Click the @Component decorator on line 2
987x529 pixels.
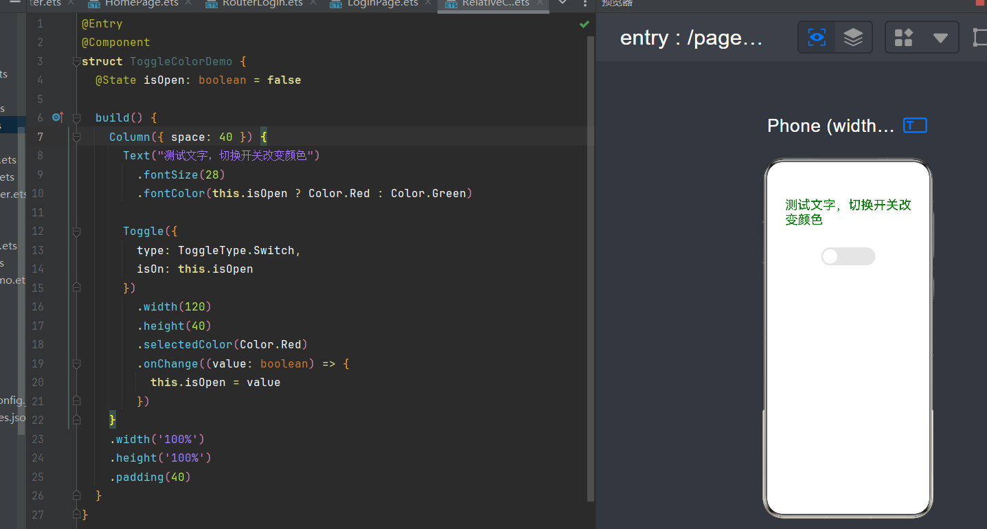coord(115,42)
